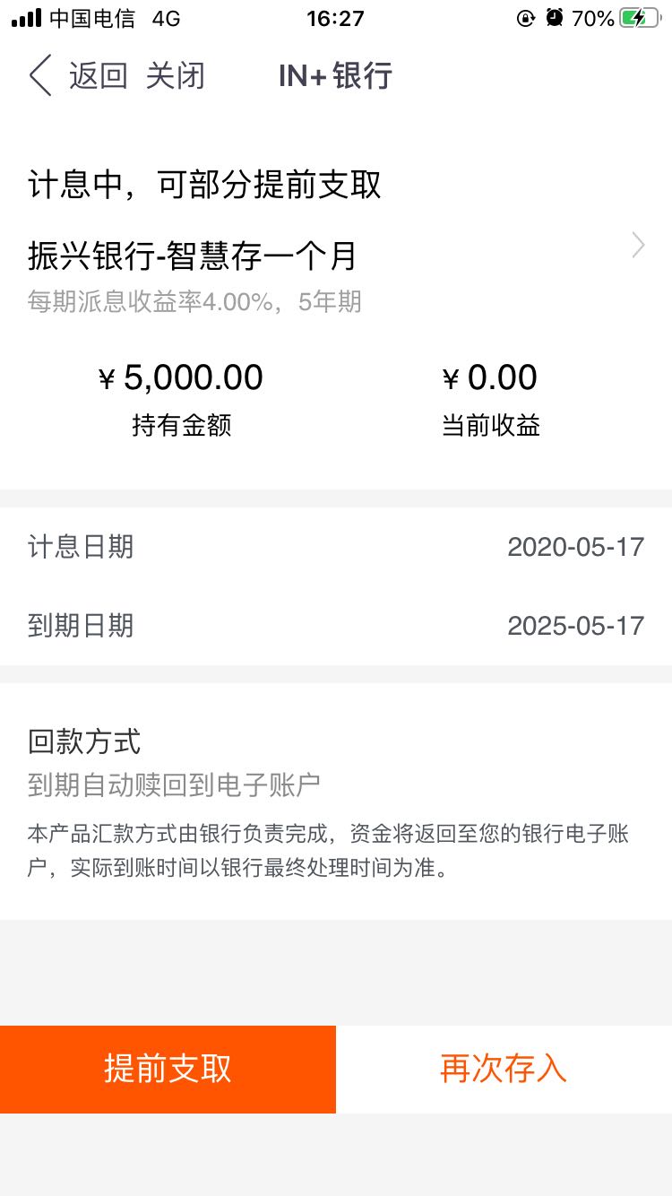Tap the 再次存入 deposit again button
672x1196 pixels.
click(x=504, y=1070)
